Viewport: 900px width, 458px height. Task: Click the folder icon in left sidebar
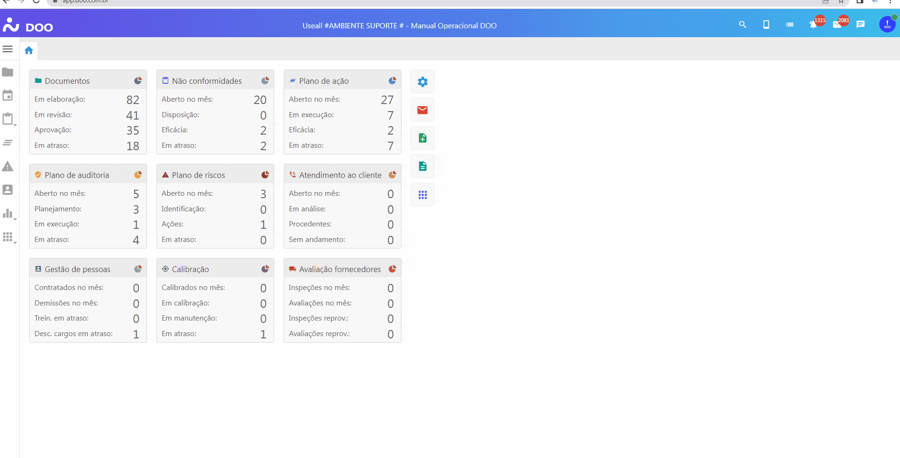tap(8, 72)
